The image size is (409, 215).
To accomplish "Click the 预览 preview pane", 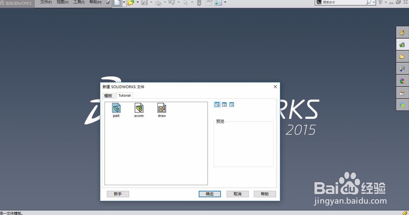I will pos(243,144).
